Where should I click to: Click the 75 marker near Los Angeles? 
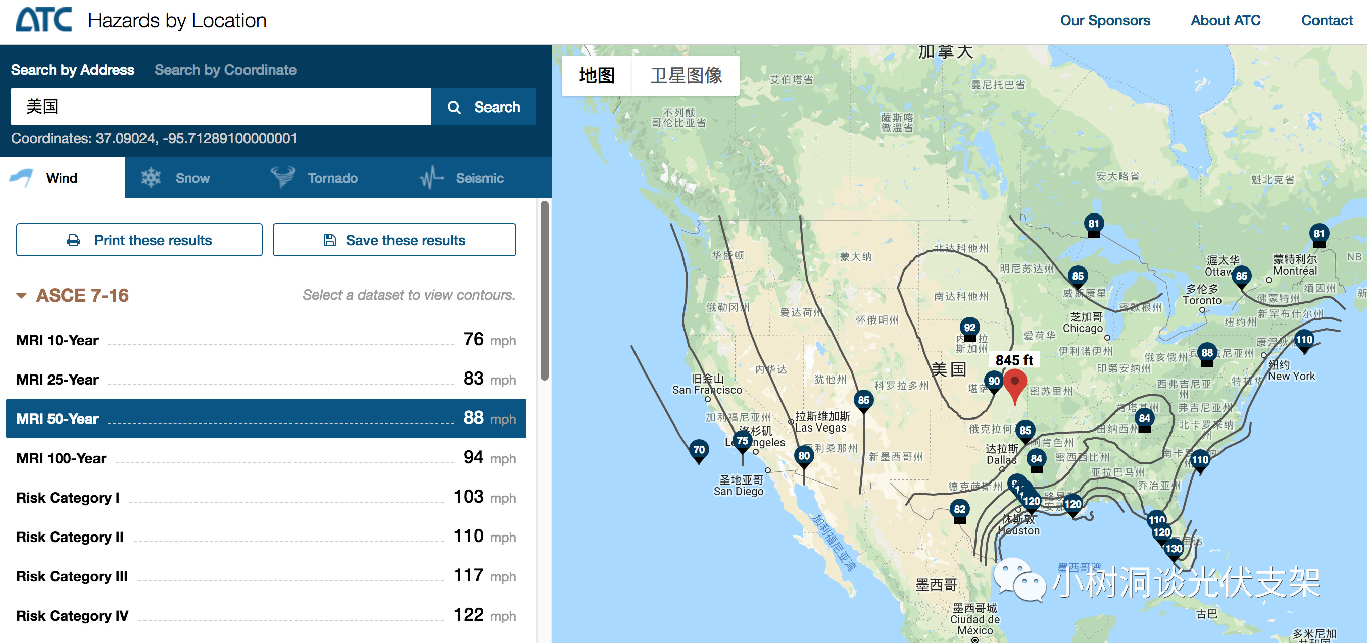tap(742, 442)
